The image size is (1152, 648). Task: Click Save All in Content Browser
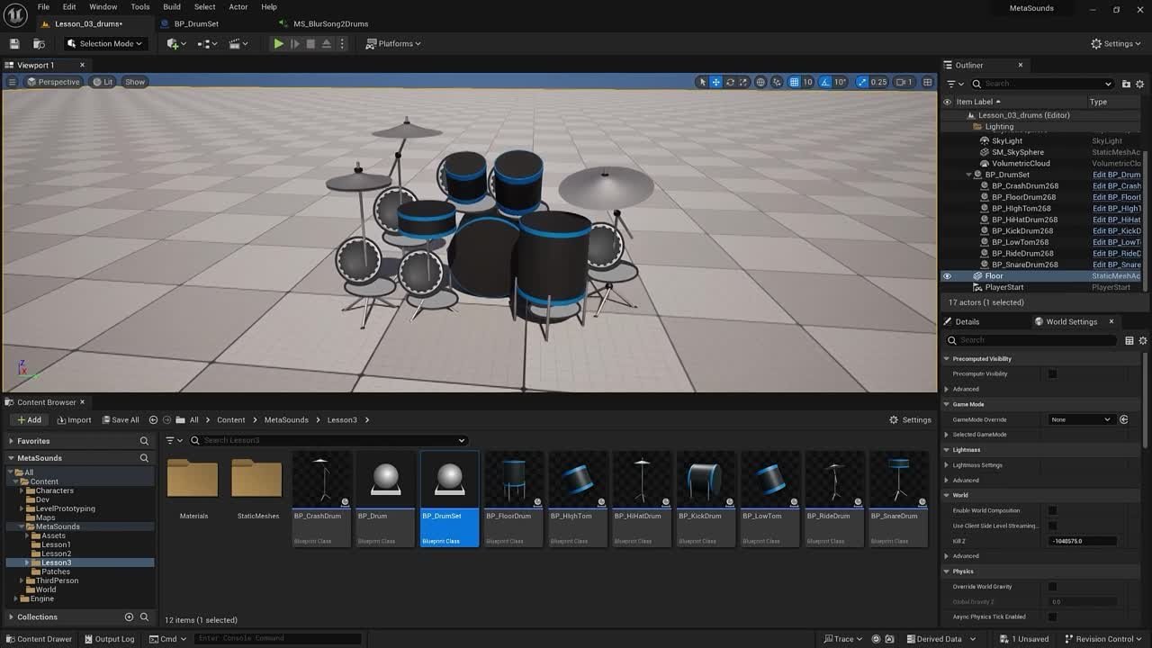(120, 419)
